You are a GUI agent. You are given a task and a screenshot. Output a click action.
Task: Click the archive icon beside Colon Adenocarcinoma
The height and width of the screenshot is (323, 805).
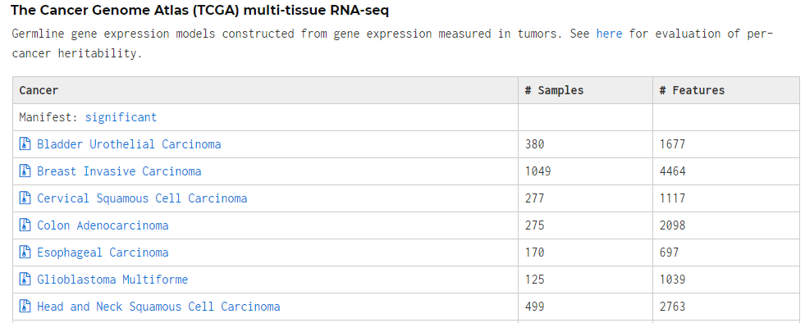pos(25,225)
